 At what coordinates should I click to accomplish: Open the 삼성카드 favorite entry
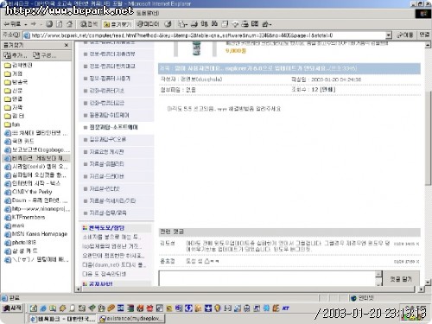[x=21, y=251]
